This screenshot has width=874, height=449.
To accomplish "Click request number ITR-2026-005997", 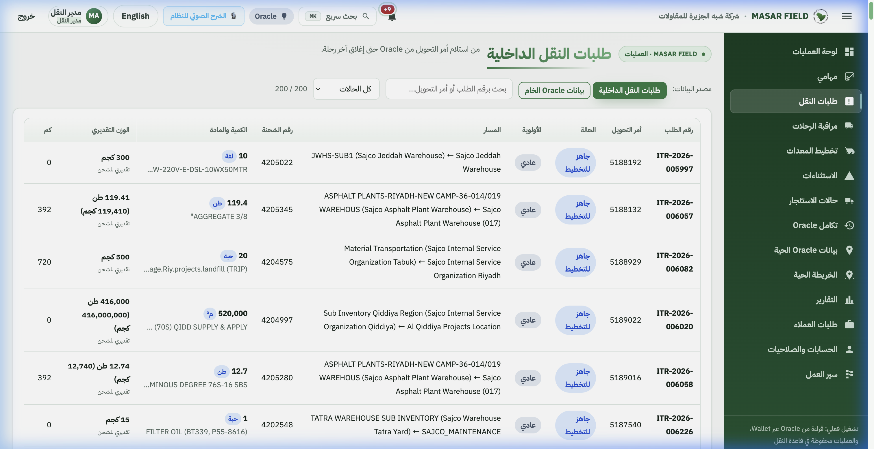I will (675, 162).
